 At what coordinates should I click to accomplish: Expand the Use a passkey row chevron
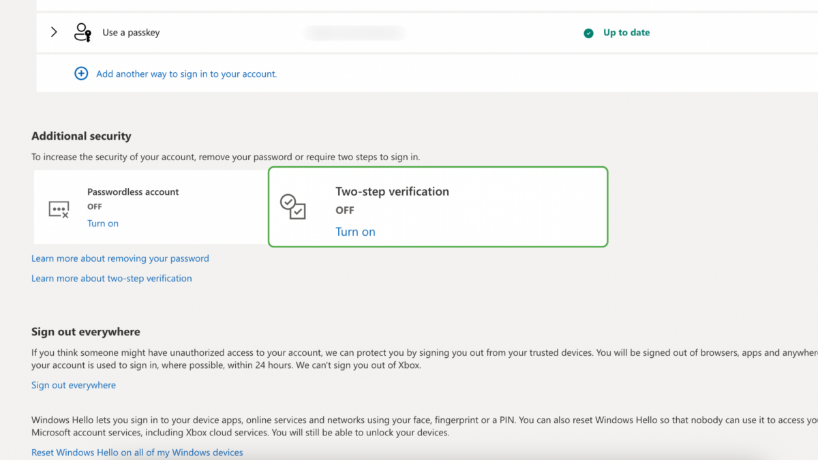click(x=54, y=32)
